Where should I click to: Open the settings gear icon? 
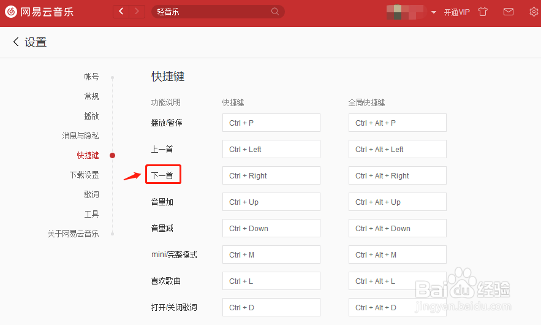tap(534, 12)
